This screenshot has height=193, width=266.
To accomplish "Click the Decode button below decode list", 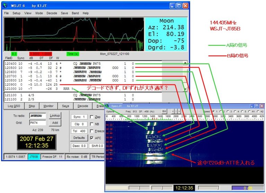I will [x=83, y=106].
